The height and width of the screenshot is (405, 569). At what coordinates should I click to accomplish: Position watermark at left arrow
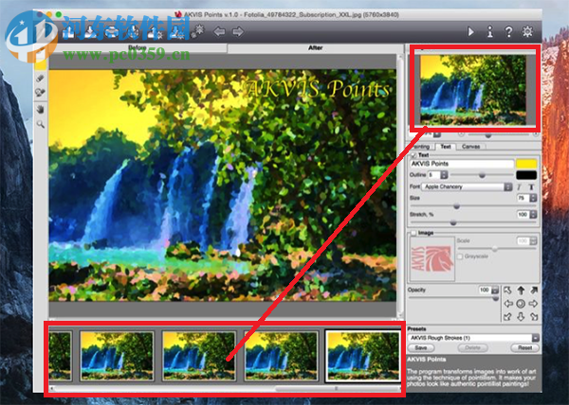click(508, 304)
